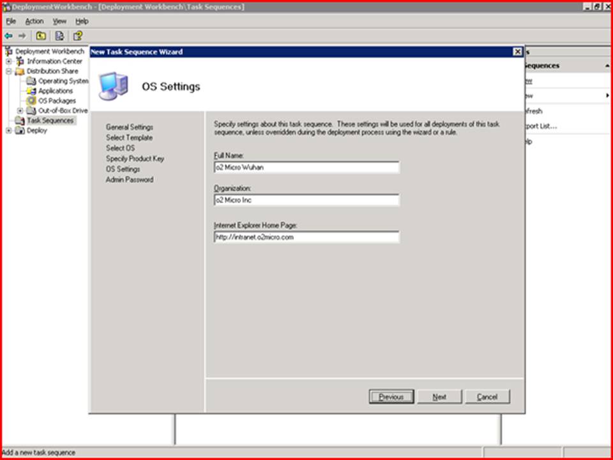613x460 pixels.
Task: Select Task Sequences in the tree
Action: point(50,121)
